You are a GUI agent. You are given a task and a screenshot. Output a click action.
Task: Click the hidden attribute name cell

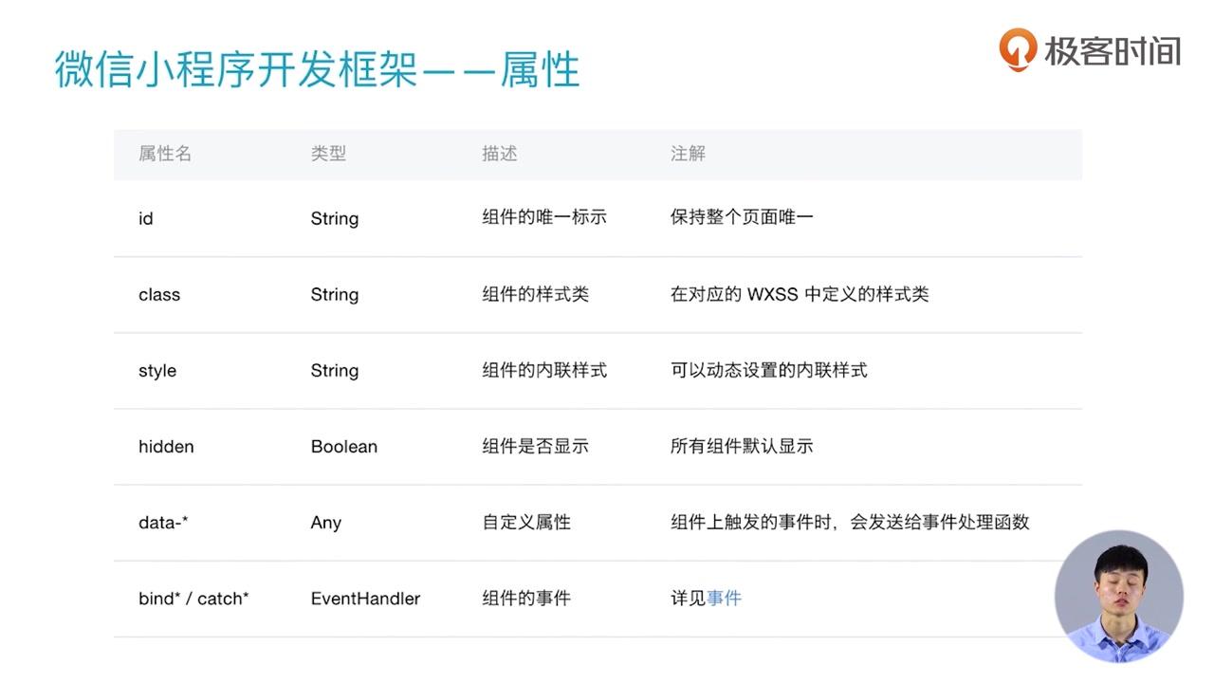(x=166, y=447)
